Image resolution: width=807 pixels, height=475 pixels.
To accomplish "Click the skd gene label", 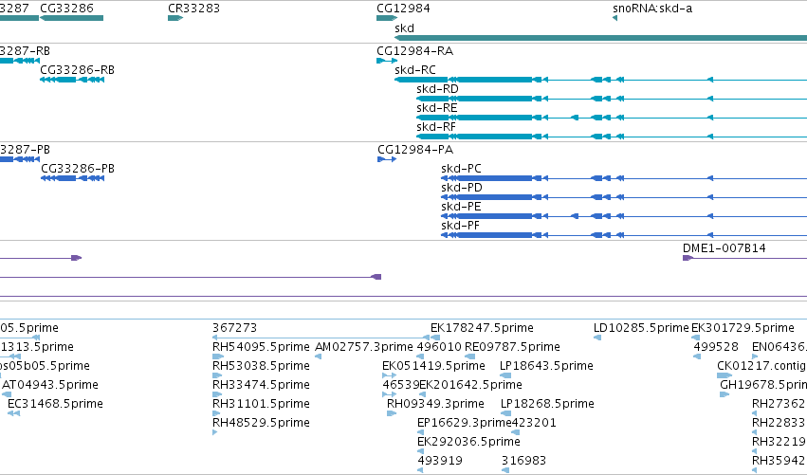I will (405, 28).
